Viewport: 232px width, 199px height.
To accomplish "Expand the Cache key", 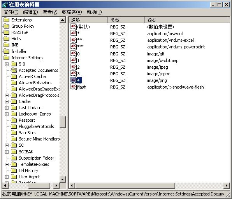I will pyautogui.click(x=7, y=101).
